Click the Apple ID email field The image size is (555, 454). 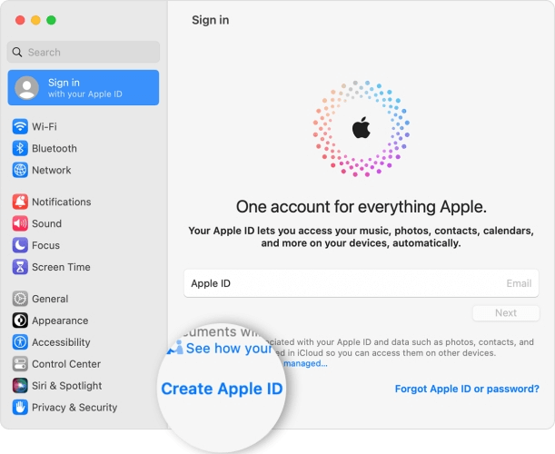(x=361, y=283)
